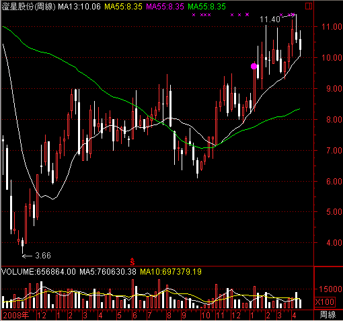
Task: Click the 10 month marker on time axis
Action: pos(206,316)
